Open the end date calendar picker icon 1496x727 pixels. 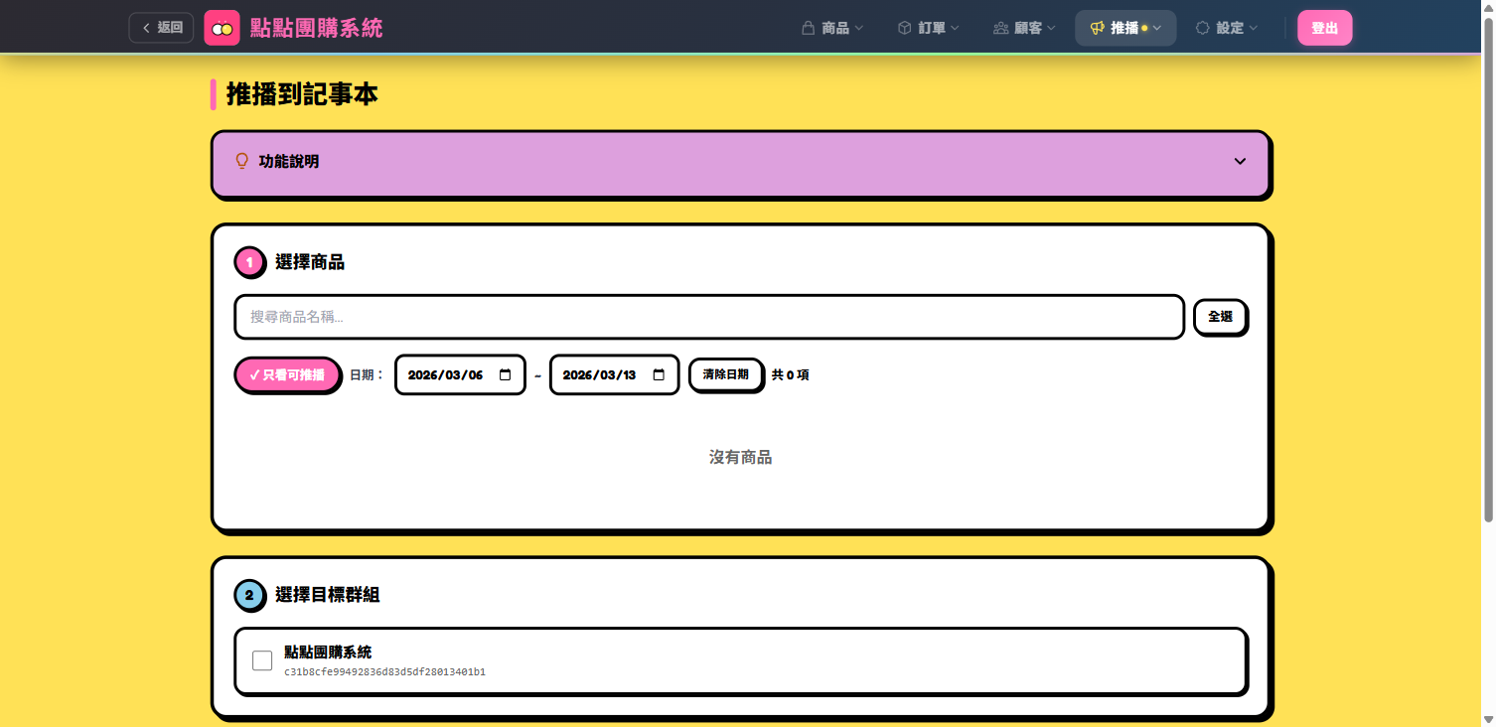click(659, 375)
